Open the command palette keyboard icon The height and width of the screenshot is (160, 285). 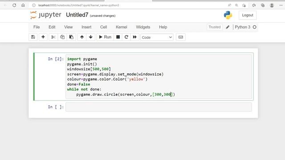coord(181,37)
